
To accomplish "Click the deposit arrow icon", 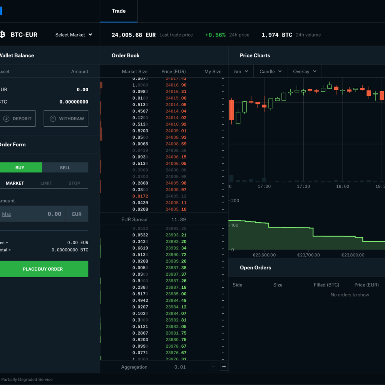I will 6,119.
